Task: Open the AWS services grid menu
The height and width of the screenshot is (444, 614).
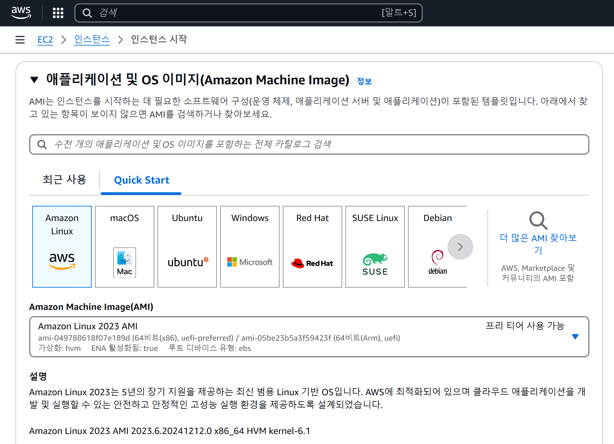Action: tap(58, 13)
